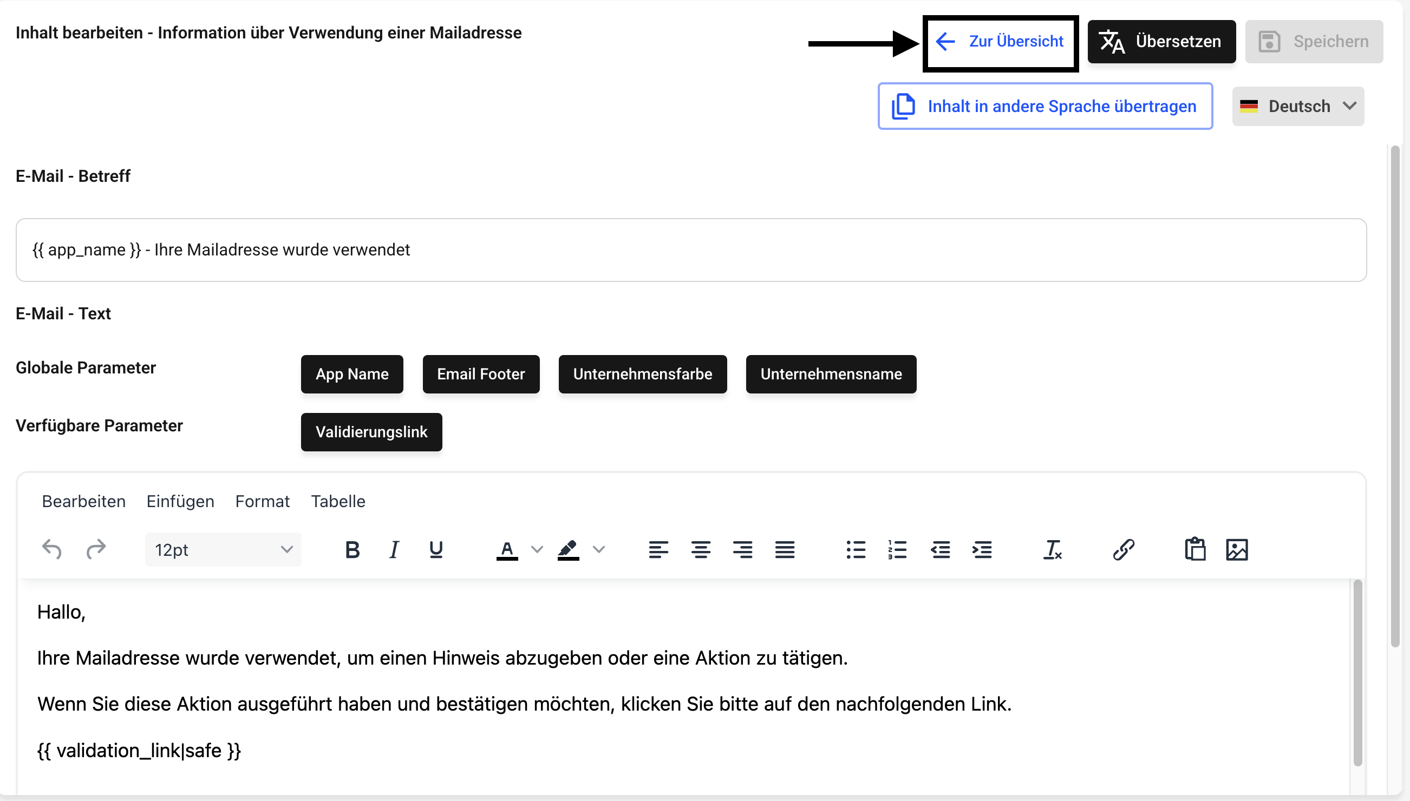This screenshot has height=801, width=1410.
Task: Click the insert image icon
Action: [1236, 549]
